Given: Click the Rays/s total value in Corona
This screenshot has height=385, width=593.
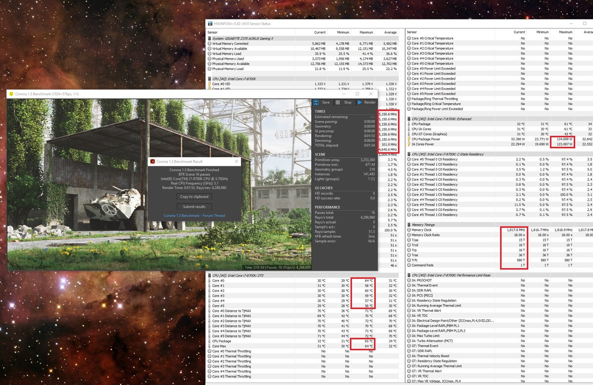Looking at the screenshot, I should pos(345,217).
